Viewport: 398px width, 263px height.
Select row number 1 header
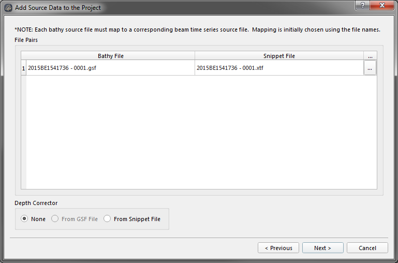click(x=23, y=68)
